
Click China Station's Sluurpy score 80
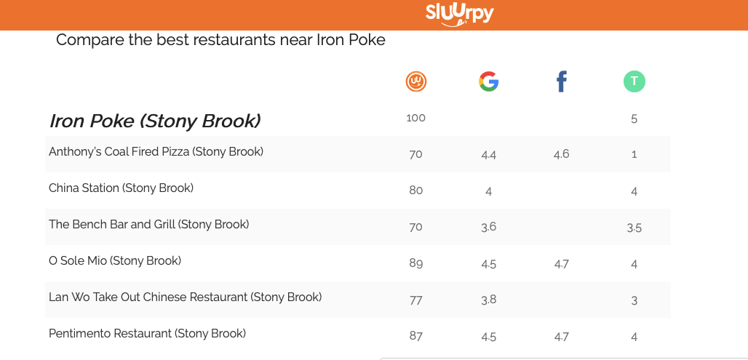coord(416,191)
